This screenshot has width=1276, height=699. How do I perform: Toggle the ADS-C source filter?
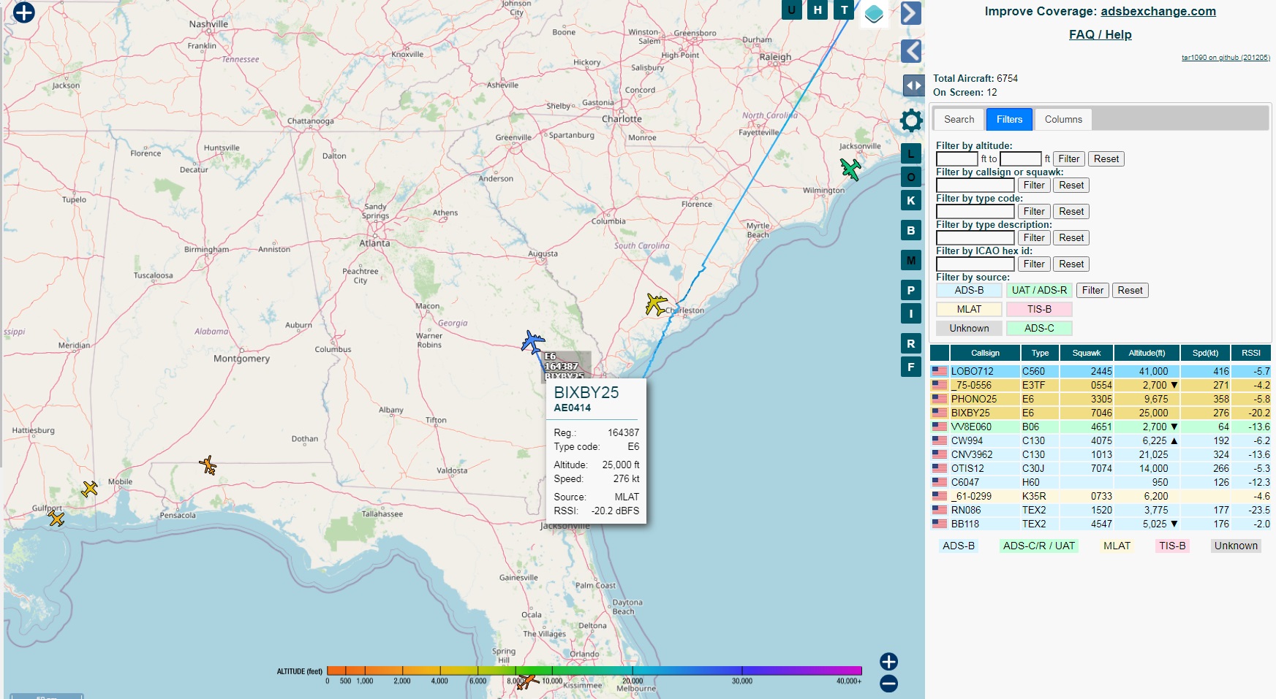1039,328
